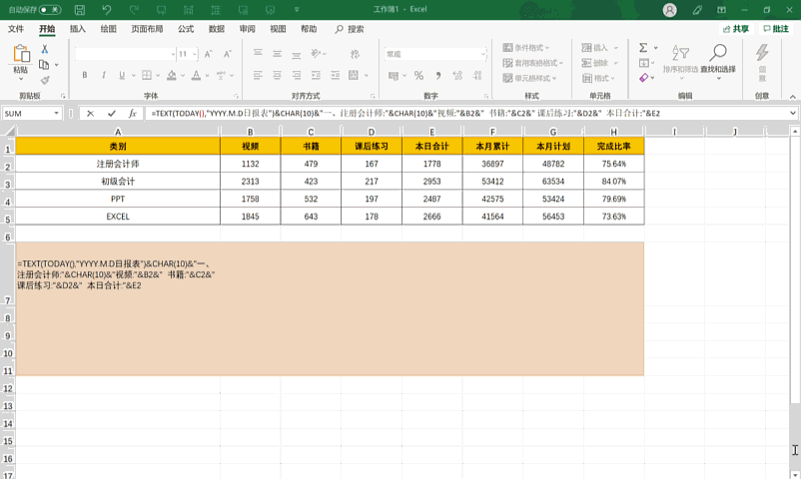Image resolution: width=801 pixels, height=479 pixels.
Task: Cancel formula entry with the X icon
Action: point(91,114)
